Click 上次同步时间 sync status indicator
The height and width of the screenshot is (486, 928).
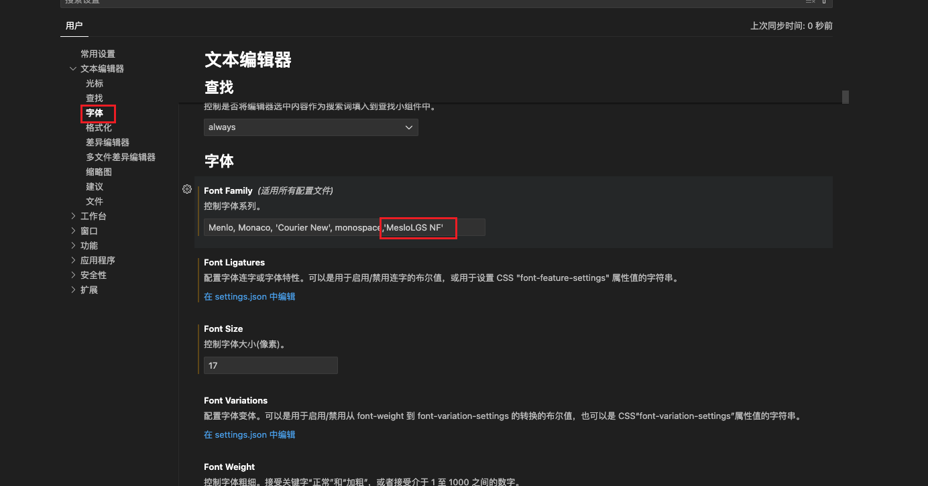[x=791, y=24]
